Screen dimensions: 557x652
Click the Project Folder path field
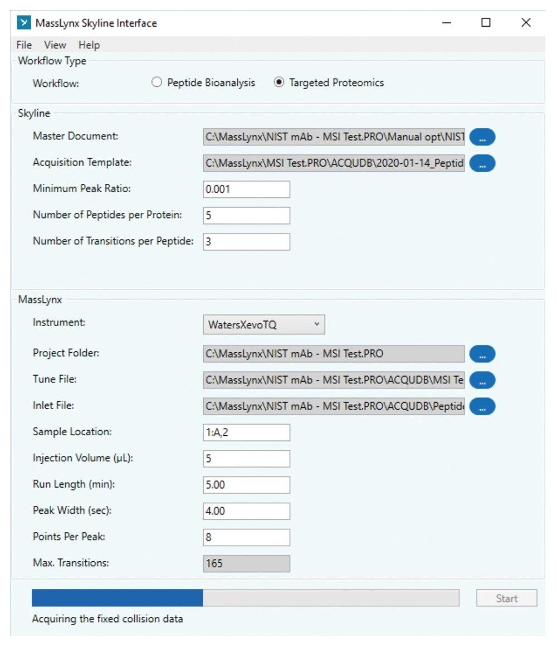(334, 354)
